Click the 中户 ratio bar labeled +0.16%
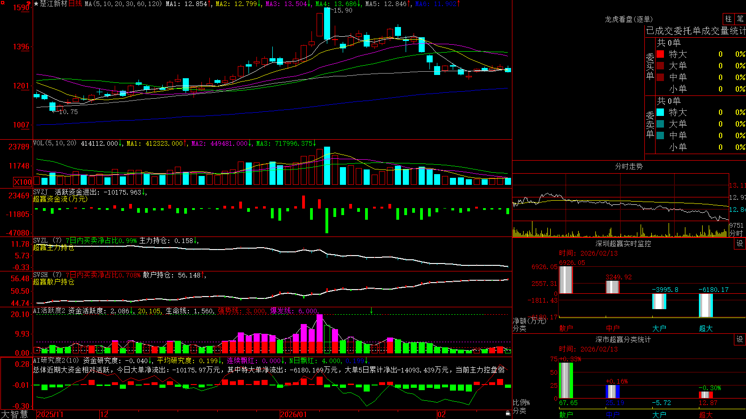Screen dimensions: 746x419 [613, 392]
